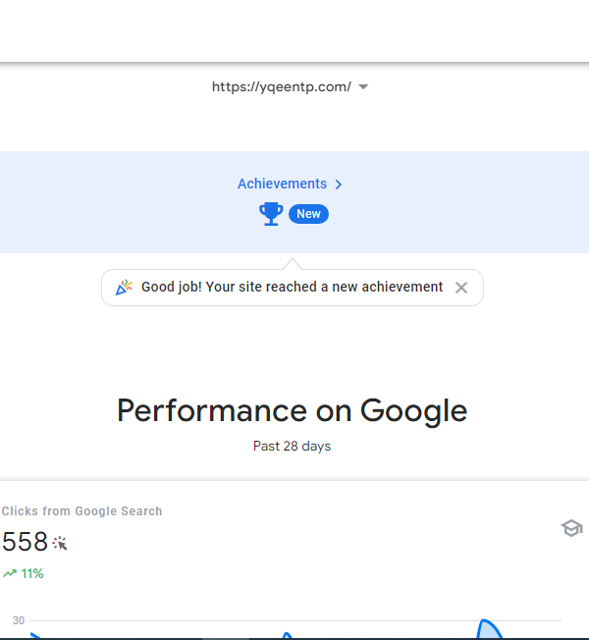
Task: Select the Past 28 days label
Action: (x=292, y=446)
